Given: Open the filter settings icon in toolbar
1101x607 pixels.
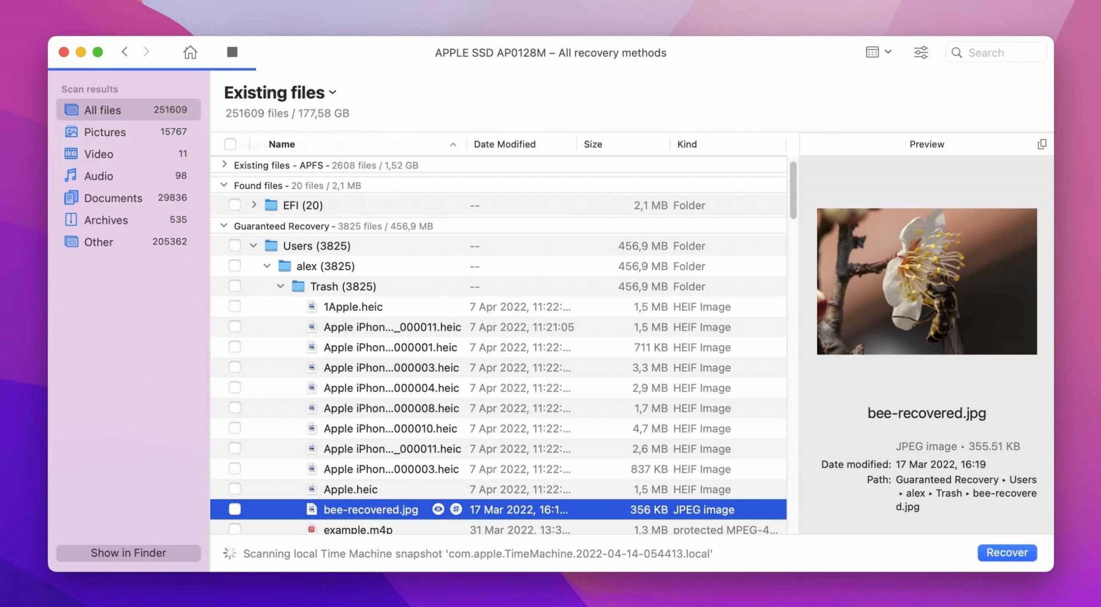Looking at the screenshot, I should (x=921, y=52).
